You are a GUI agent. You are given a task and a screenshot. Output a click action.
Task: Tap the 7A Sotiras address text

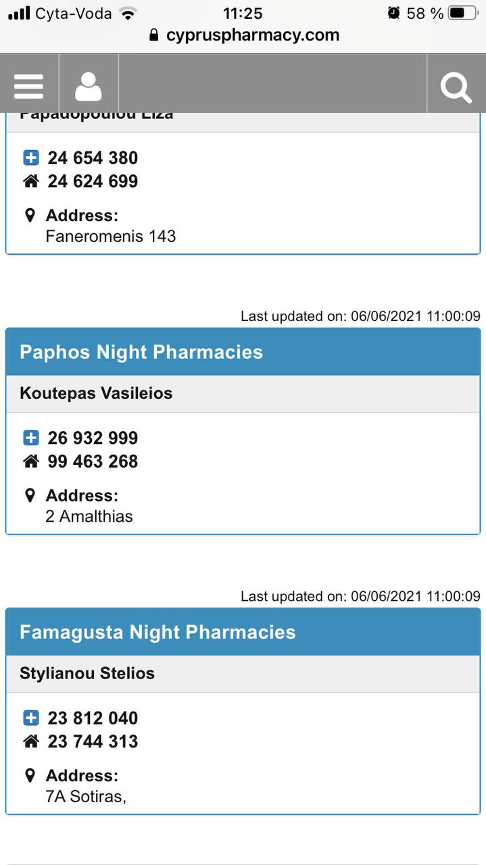pos(86,797)
